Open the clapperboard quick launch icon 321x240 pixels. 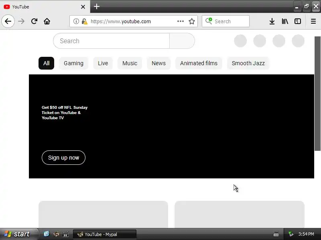pyautogui.click(x=65, y=234)
